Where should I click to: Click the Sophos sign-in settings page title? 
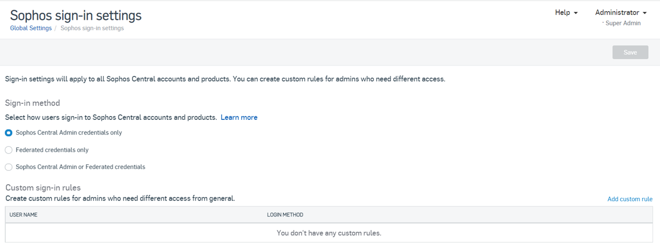tap(75, 15)
